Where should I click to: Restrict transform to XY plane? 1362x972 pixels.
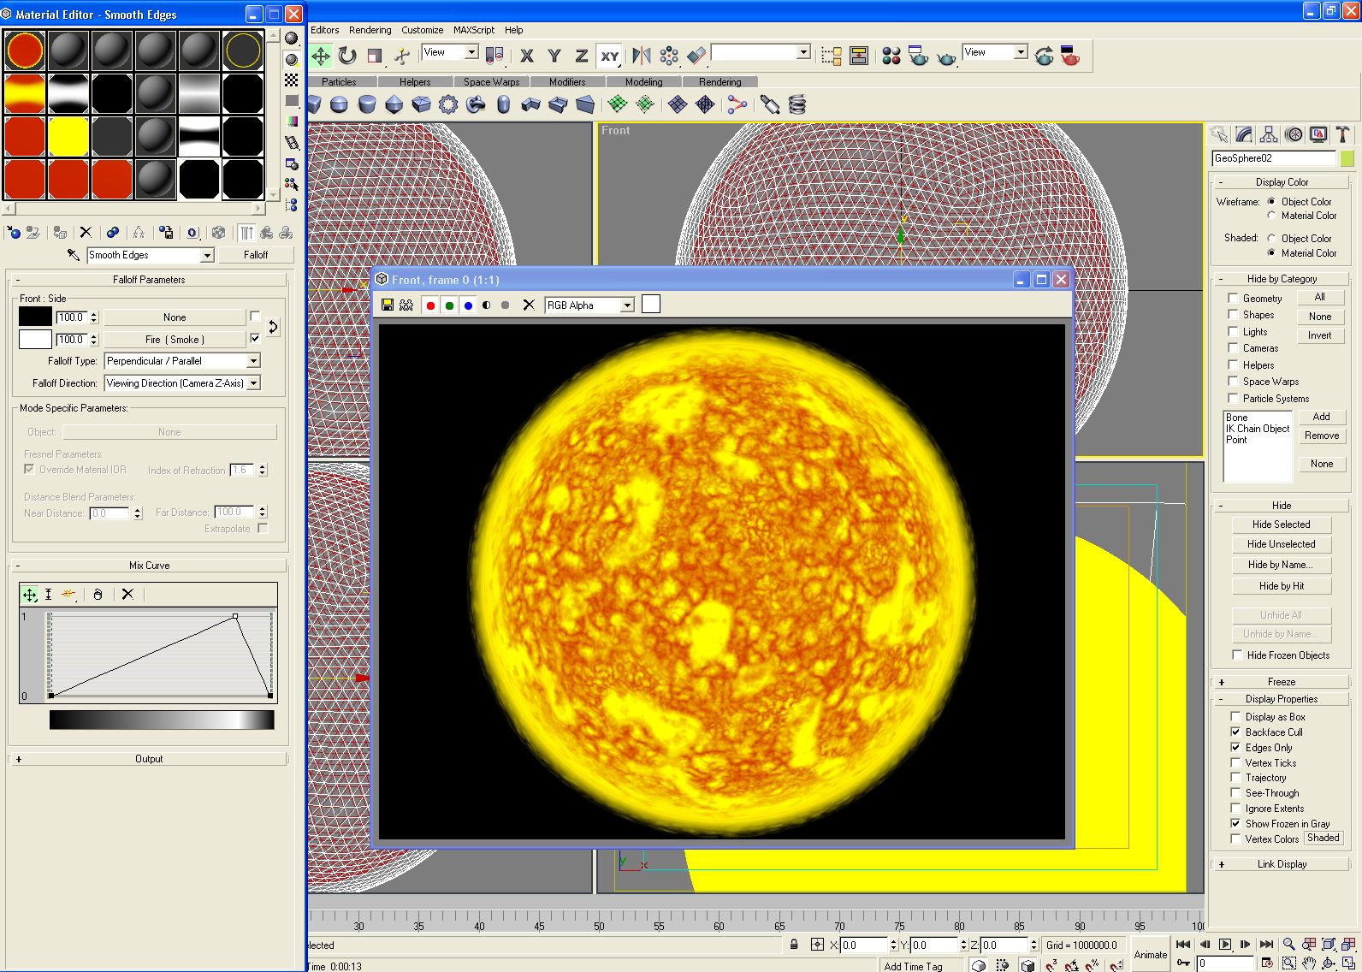click(x=609, y=56)
